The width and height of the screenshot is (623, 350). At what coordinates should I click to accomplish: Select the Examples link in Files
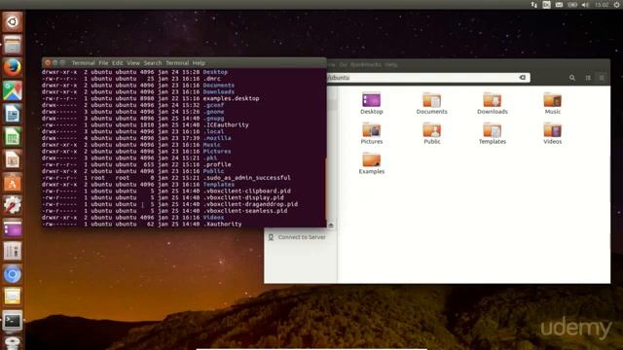[372, 163]
